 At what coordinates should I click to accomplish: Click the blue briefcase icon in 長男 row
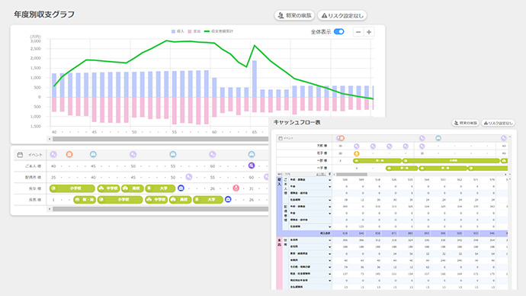tap(228, 199)
